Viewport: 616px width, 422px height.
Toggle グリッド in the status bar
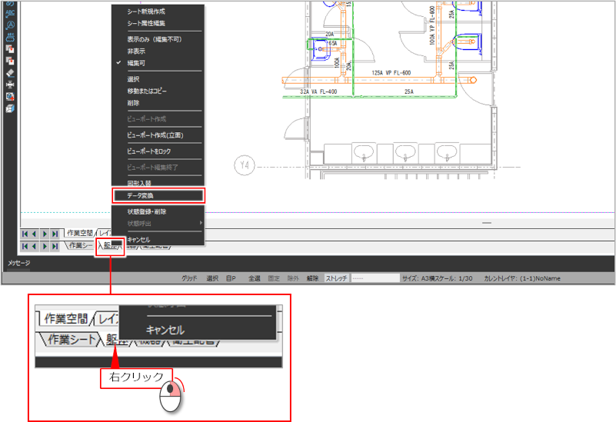pos(189,278)
